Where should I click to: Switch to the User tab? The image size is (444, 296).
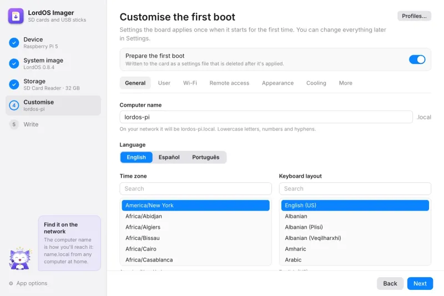pos(164,83)
